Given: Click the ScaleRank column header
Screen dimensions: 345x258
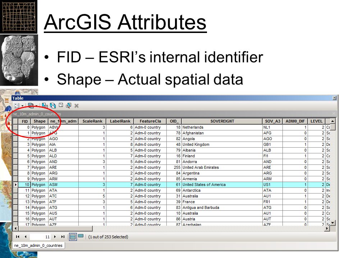Looking at the screenshot, I should [x=92, y=121].
